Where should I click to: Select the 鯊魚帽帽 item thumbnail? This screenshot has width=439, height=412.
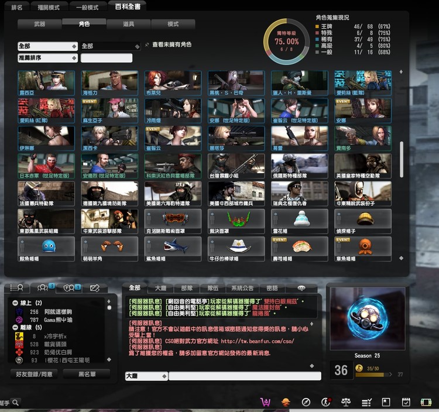coord(173,246)
